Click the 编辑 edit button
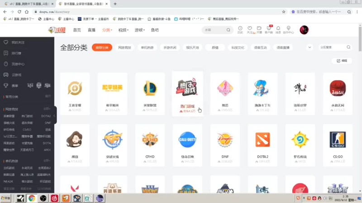 pos(342,60)
